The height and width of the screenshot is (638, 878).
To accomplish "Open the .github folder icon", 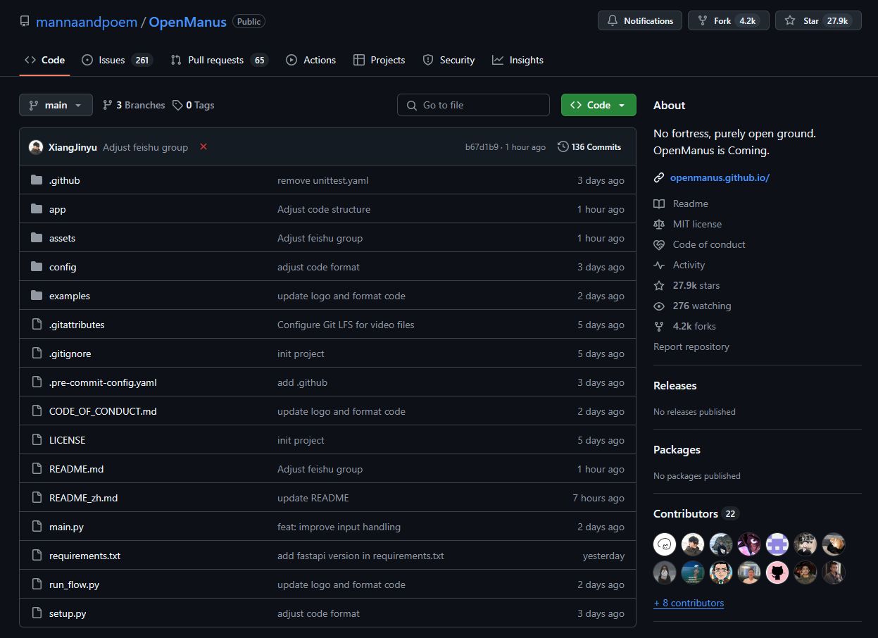I will (37, 180).
